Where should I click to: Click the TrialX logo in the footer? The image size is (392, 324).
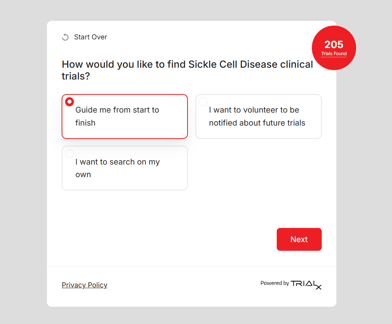(306, 284)
